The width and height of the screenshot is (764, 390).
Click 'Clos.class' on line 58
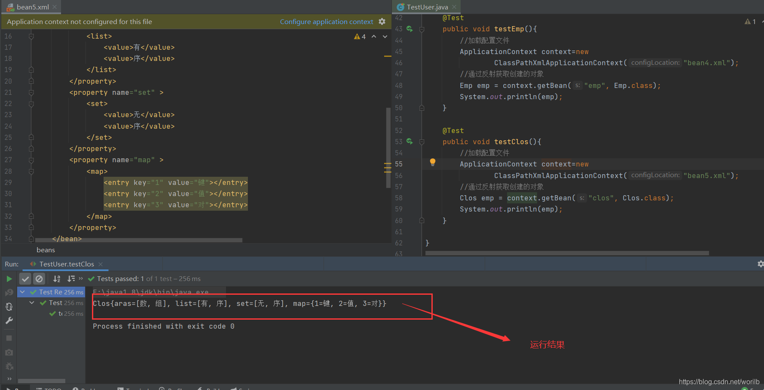tap(644, 198)
